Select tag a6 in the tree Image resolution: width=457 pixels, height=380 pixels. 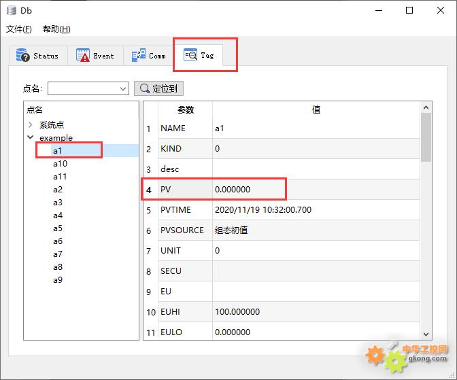pyautogui.click(x=58, y=241)
